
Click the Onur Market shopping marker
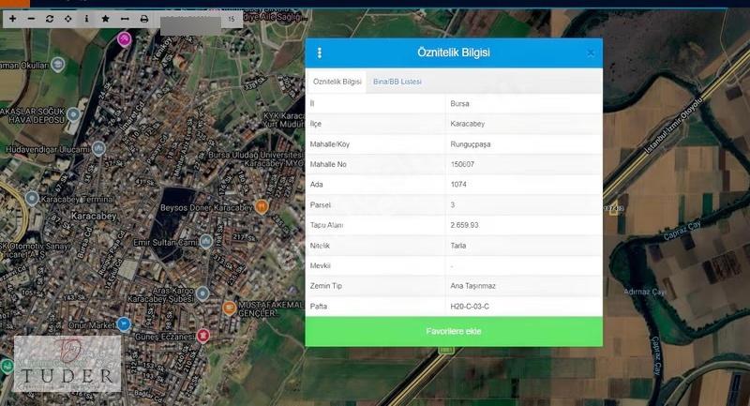point(124,323)
